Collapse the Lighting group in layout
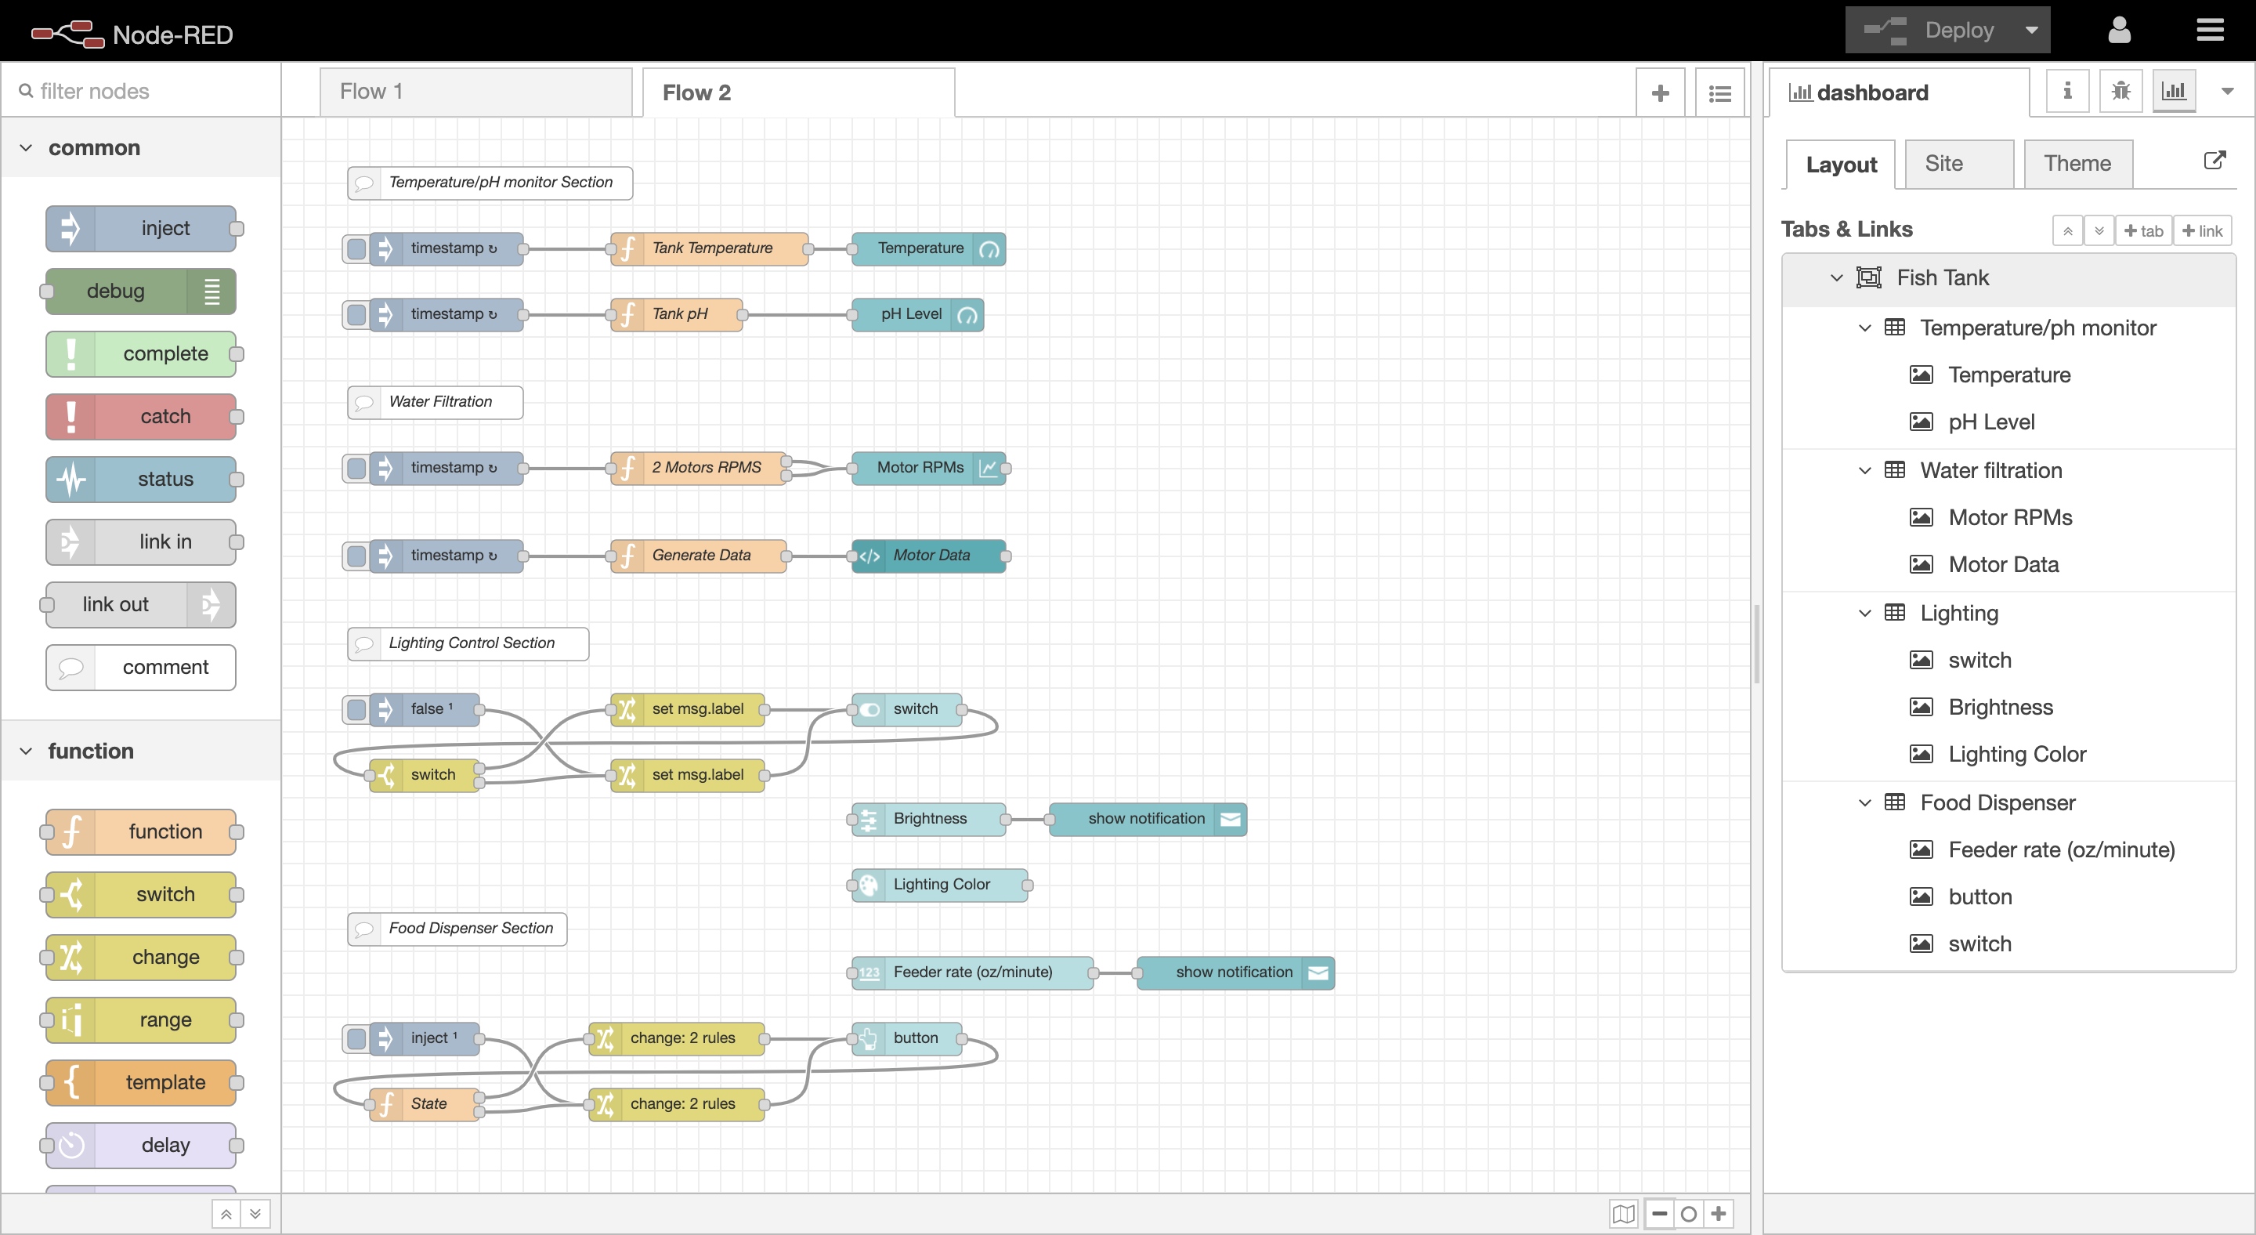 pos(1864,613)
